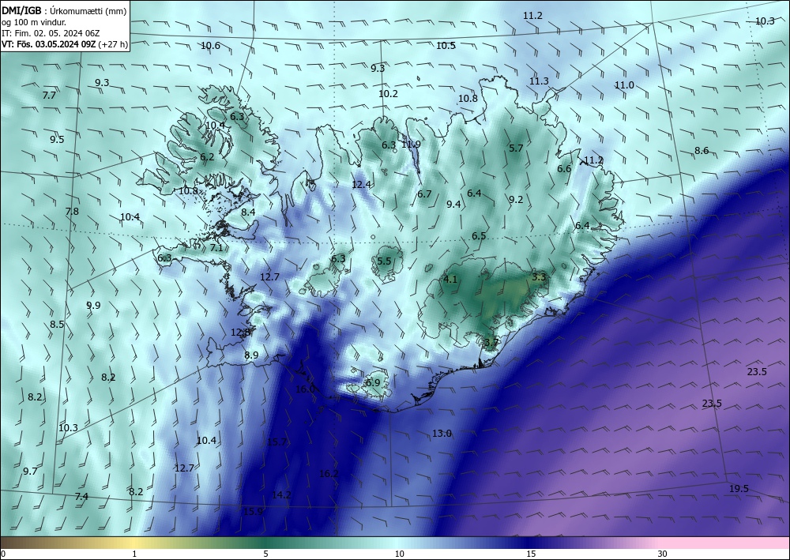
Task: Click the 8.9 value on the southwest coast
Action: click(251, 355)
